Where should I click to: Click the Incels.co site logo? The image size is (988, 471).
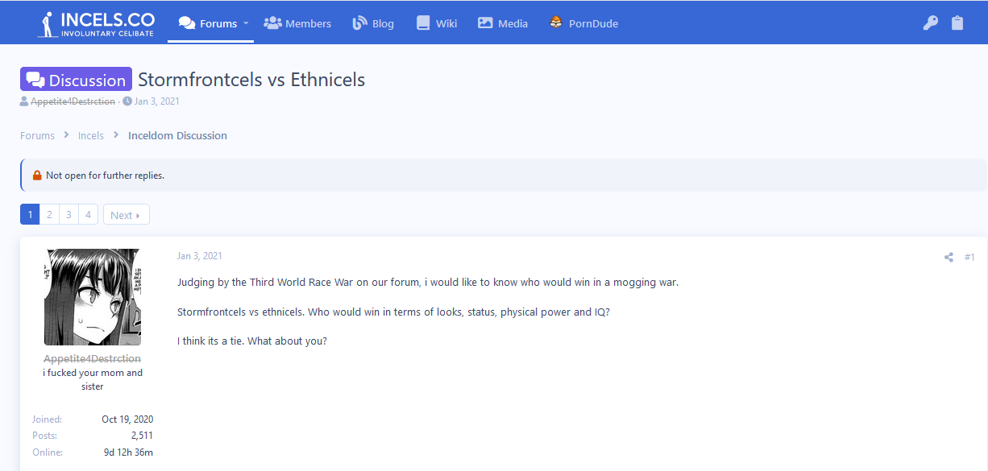point(95,23)
